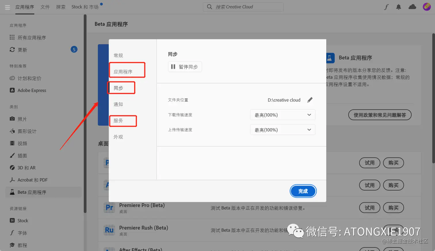Click the Video film icon
The height and width of the screenshot is (251, 435).
(12, 143)
